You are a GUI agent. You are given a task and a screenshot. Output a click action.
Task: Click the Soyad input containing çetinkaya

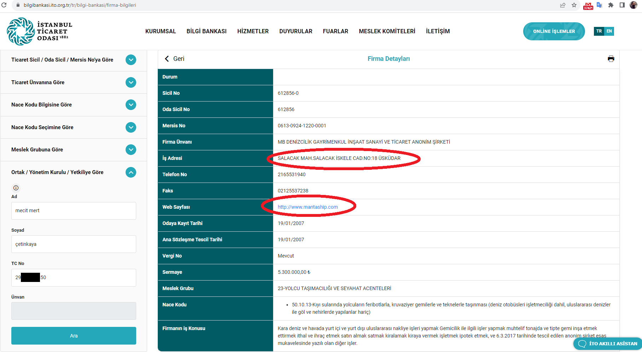(x=74, y=244)
